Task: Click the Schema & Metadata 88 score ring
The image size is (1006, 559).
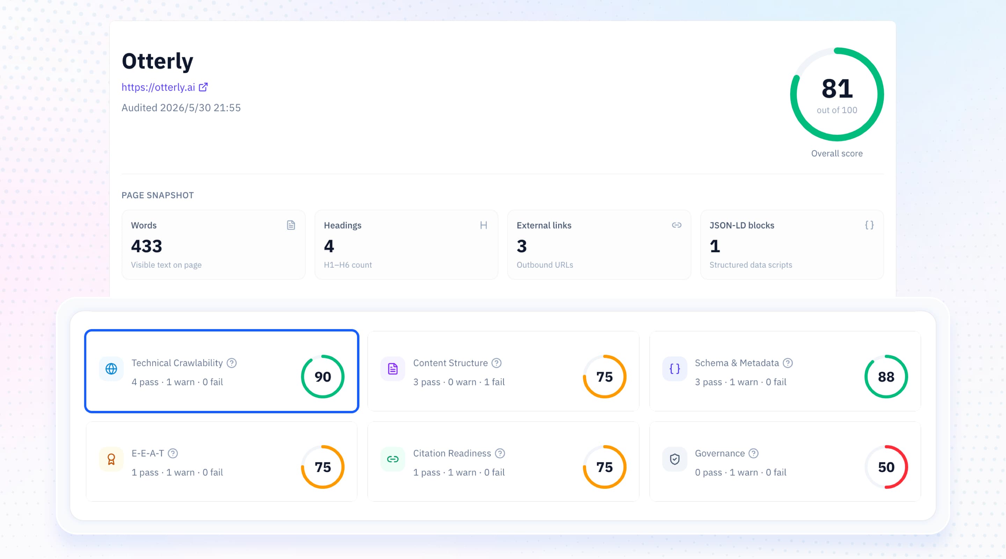Action: tap(886, 377)
